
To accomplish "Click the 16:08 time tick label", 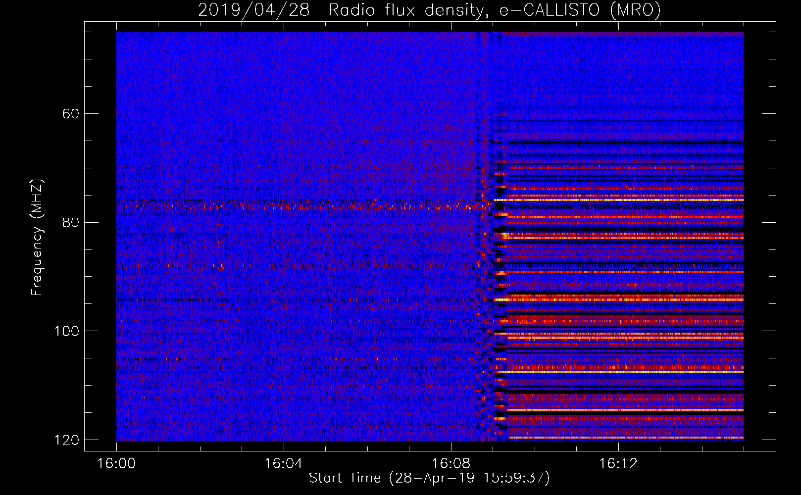I will [x=451, y=464].
